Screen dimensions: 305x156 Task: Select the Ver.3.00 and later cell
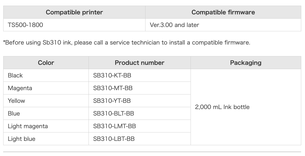(174, 25)
